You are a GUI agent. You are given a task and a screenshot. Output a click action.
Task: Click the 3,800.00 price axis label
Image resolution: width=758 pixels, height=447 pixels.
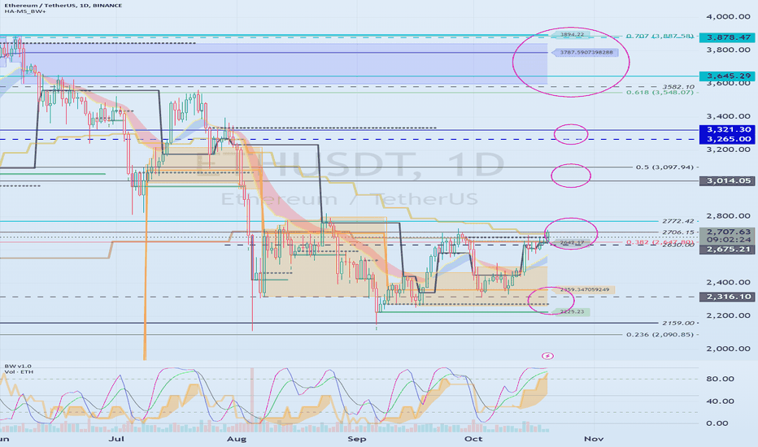728,50
